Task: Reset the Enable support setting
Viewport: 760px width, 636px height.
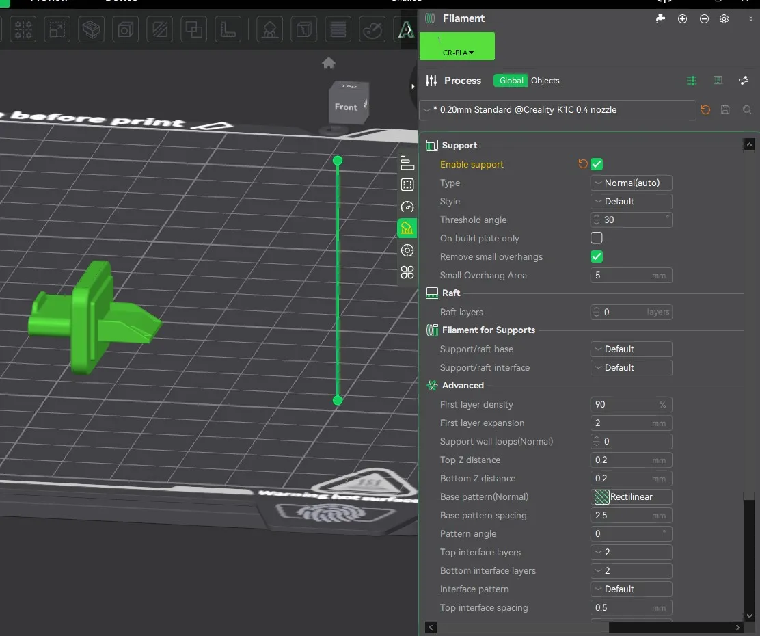Action: 582,164
